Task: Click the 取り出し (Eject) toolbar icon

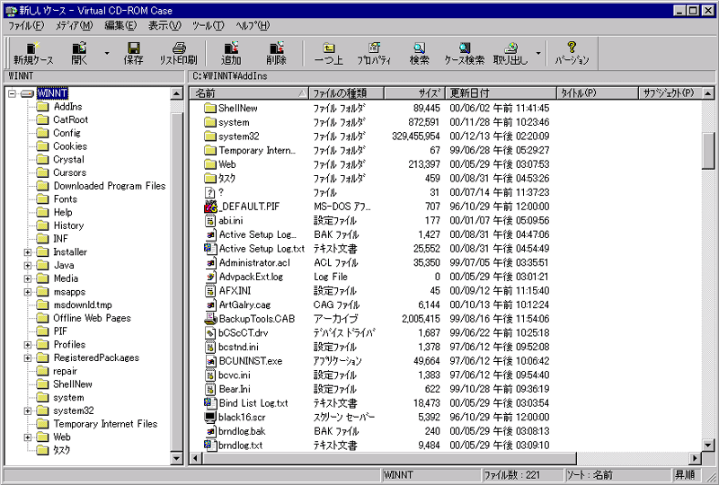Action: (510, 53)
